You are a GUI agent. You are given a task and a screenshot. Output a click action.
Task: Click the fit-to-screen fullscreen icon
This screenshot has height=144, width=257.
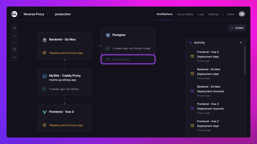(14, 49)
